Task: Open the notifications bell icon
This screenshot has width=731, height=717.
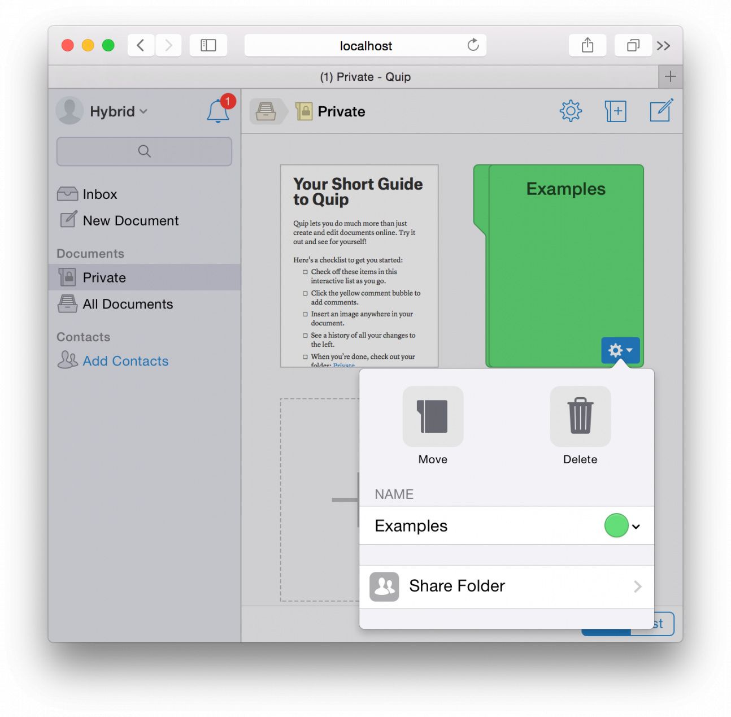Action: [218, 111]
